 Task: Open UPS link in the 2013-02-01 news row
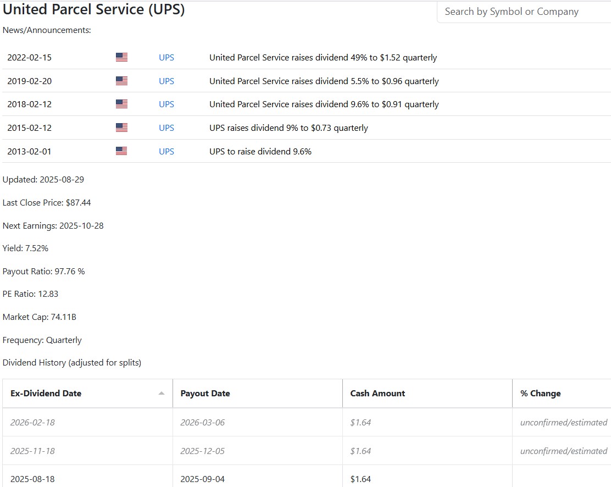(x=166, y=151)
